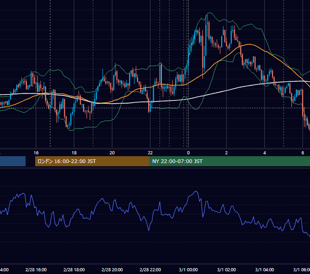Select the 2/28 18:00 time label

coord(74,269)
